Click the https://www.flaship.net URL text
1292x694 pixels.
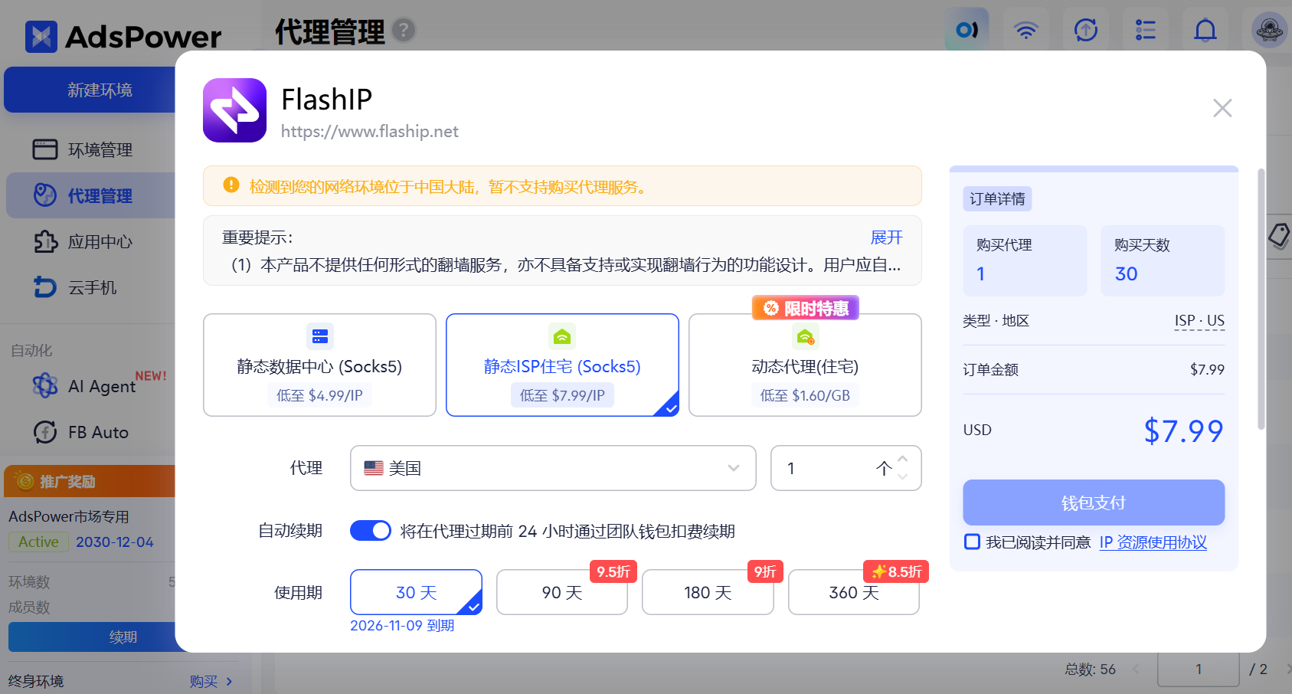click(369, 131)
